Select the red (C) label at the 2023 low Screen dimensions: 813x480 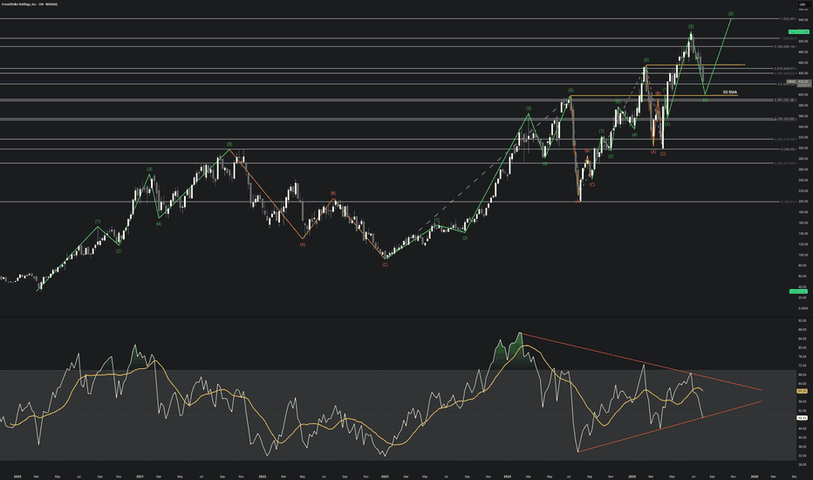click(385, 264)
